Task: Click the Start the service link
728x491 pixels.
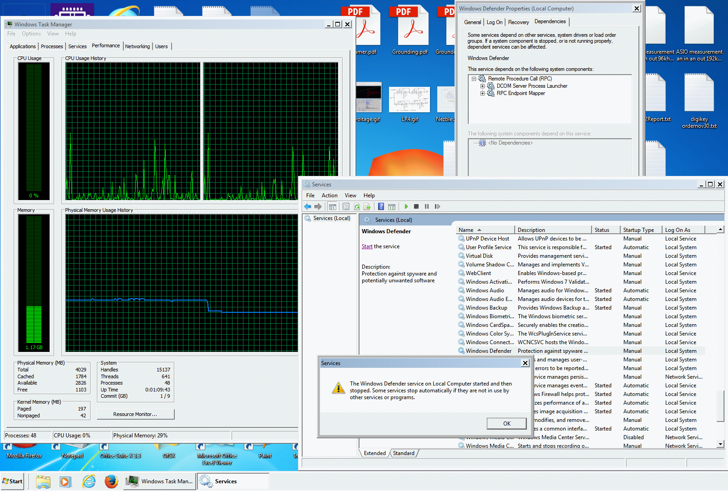Action: click(367, 246)
